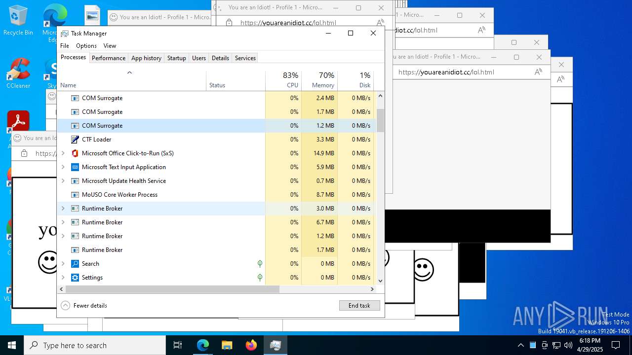Switch to the App history tab

(146, 58)
